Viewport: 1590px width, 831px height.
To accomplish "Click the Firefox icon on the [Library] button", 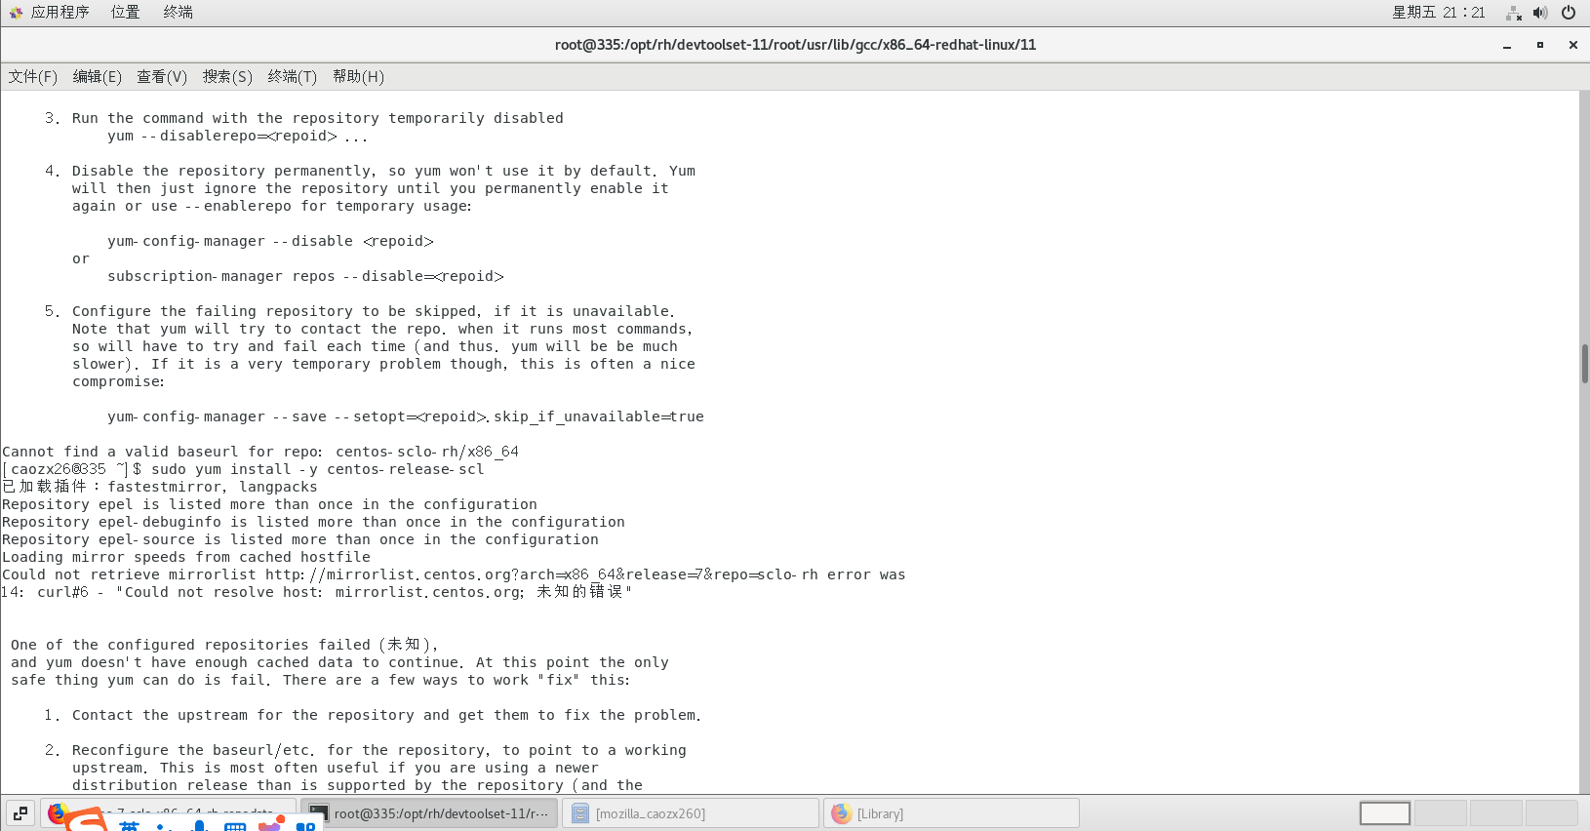I will click(x=841, y=812).
